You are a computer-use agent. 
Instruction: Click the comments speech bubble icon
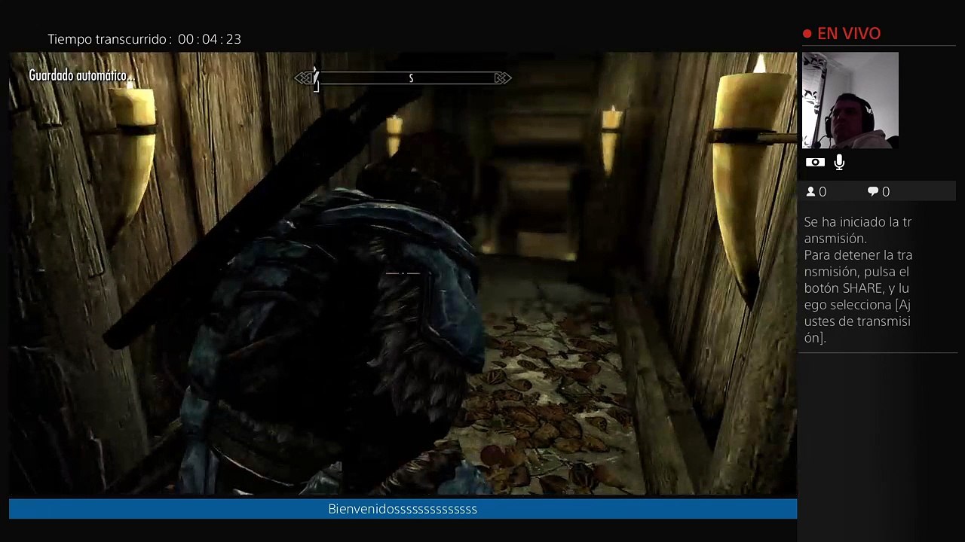873,192
